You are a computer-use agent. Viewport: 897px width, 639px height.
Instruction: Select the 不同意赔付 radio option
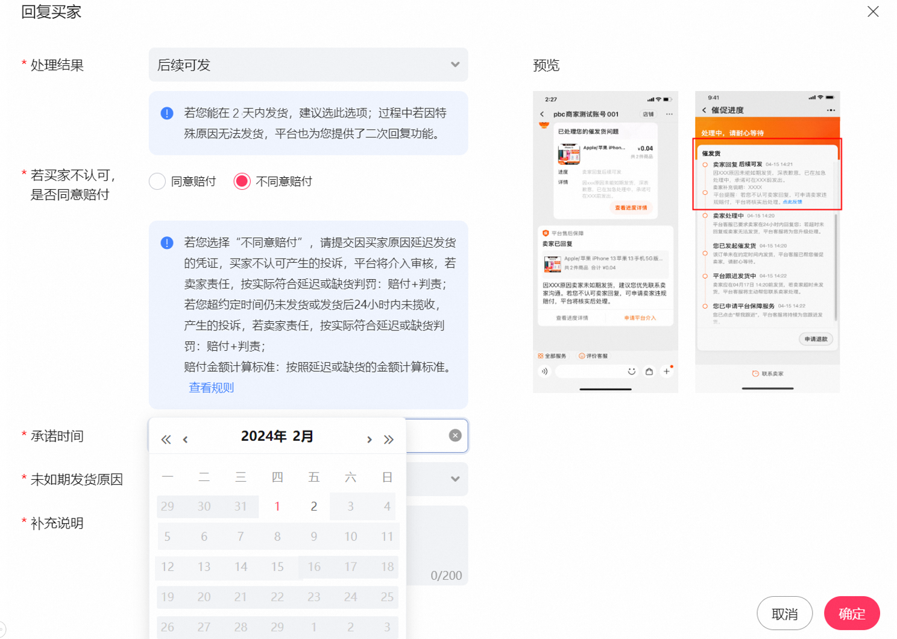click(242, 181)
